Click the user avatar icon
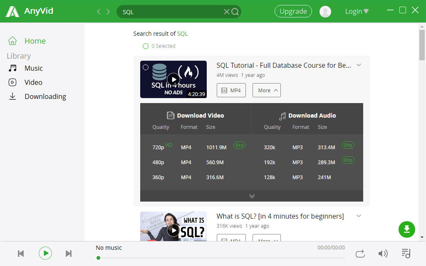Screen dimensions: 426x266 click(325, 11)
